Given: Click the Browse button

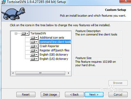Looking at the screenshot, I should [x=118, y=83].
